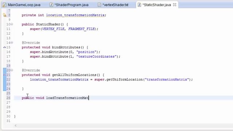Click the Java file icon on MainGameLoop.java tab
The image size is (233, 131).
tap(5, 5)
